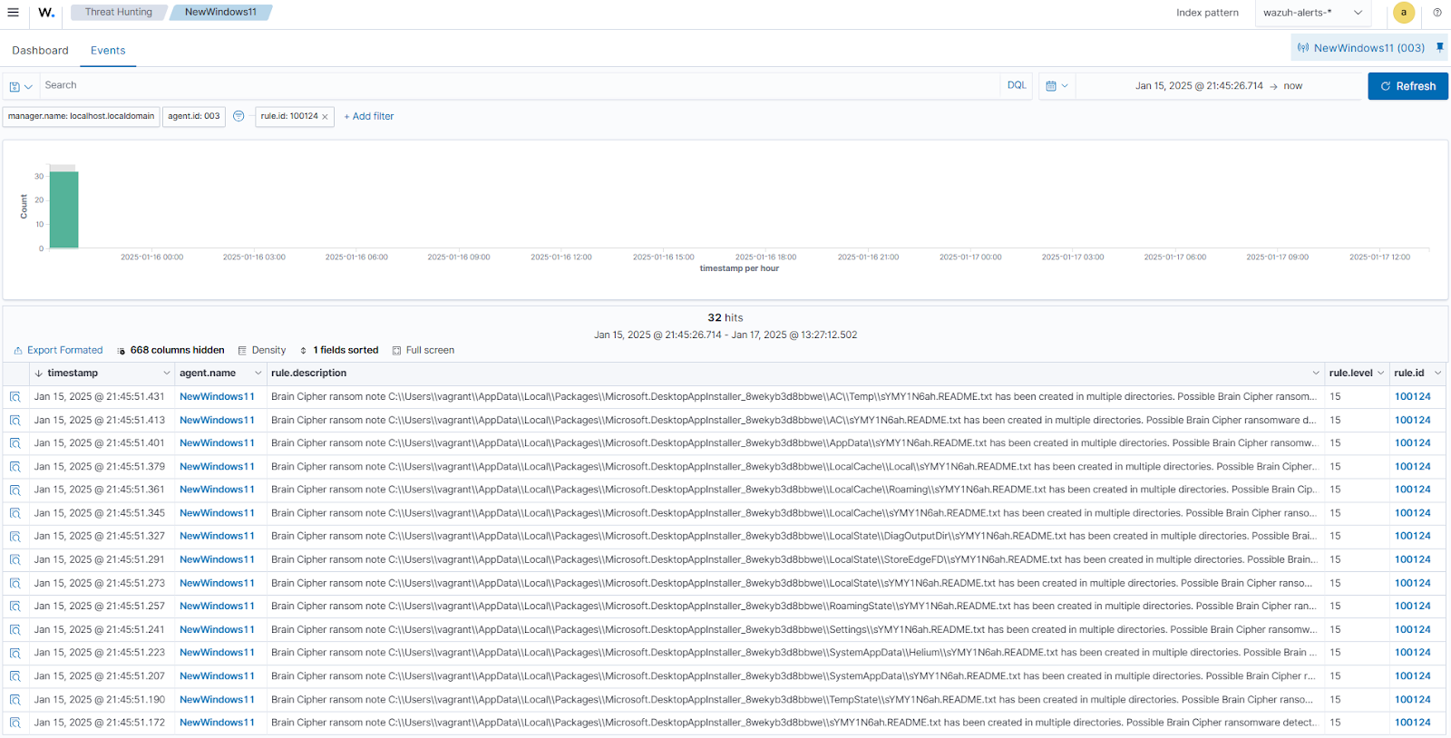Image resolution: width=1451 pixels, height=738 pixels.
Task: Open saved queries menu icon
Action: (x=21, y=86)
